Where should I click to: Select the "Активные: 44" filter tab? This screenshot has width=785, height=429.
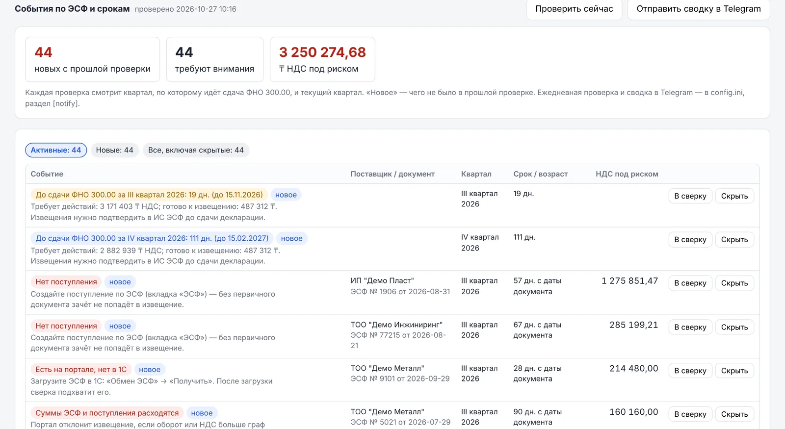click(56, 150)
